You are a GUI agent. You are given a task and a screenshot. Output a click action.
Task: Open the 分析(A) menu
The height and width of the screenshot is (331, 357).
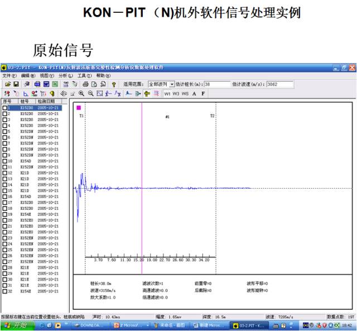coord(66,75)
